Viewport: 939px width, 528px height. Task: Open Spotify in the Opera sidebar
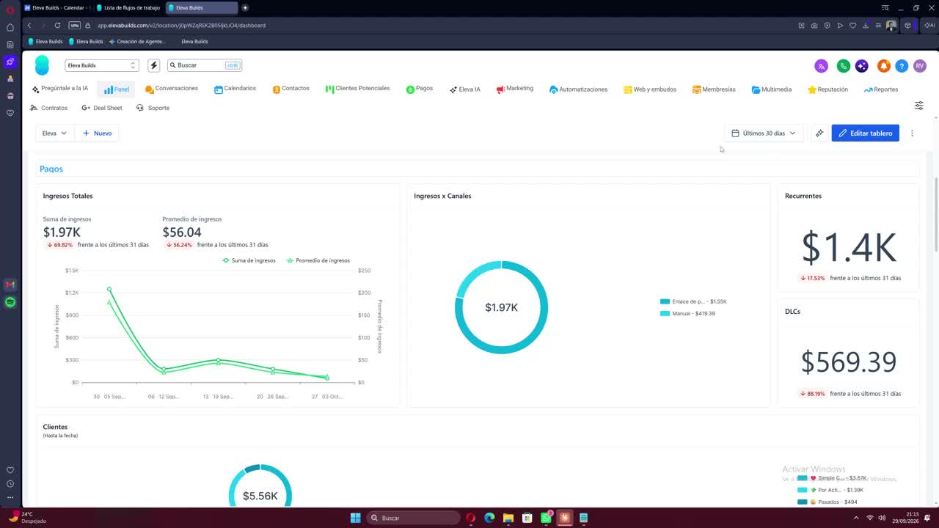pos(10,302)
